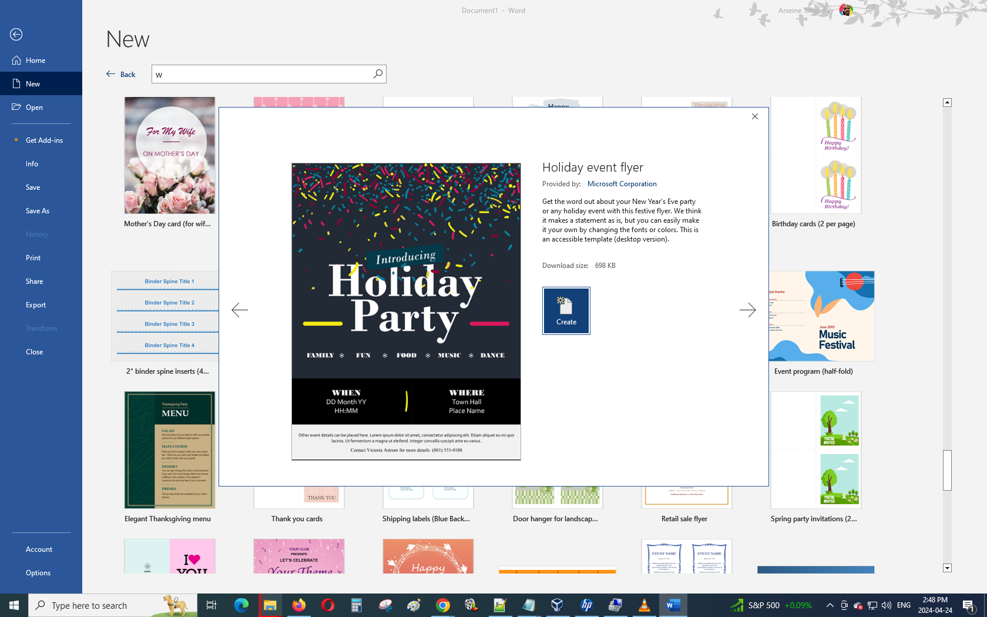
Task: Launch VLC media player from taskbar
Action: [x=644, y=605]
